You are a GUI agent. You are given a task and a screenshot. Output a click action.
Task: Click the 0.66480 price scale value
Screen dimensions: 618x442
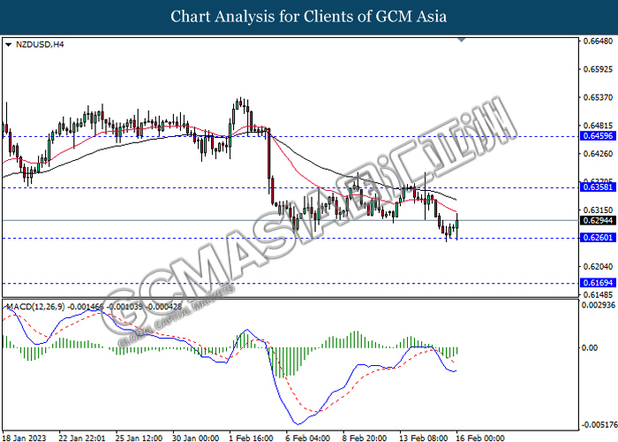point(598,41)
